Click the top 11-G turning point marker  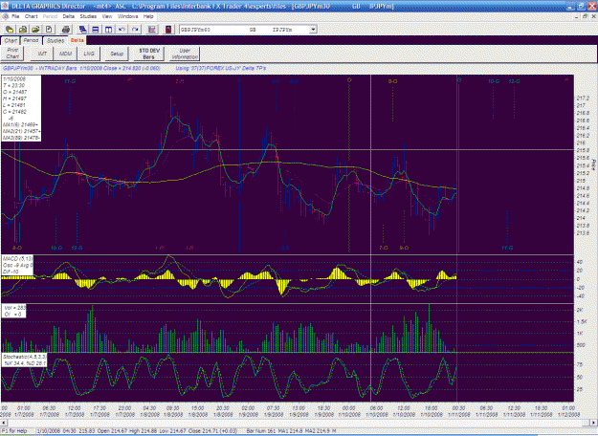pos(70,81)
